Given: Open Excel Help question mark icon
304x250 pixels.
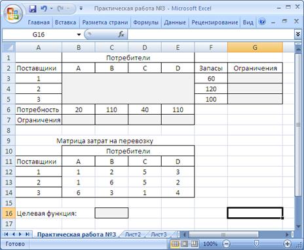Looking at the screenshot, I should pos(262,22).
